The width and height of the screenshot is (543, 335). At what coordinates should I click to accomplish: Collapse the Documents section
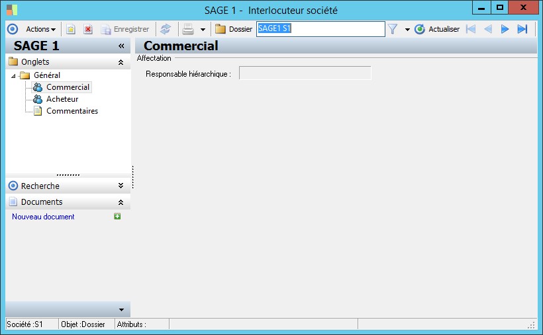click(x=121, y=202)
